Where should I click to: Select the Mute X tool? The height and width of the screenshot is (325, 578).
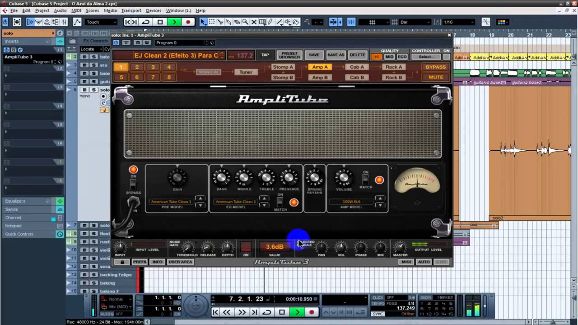pos(253,22)
